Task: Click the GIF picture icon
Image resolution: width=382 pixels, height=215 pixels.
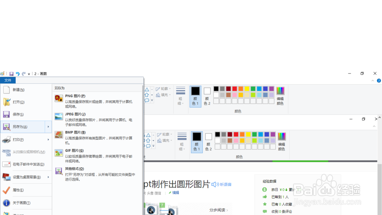Action: (x=59, y=153)
